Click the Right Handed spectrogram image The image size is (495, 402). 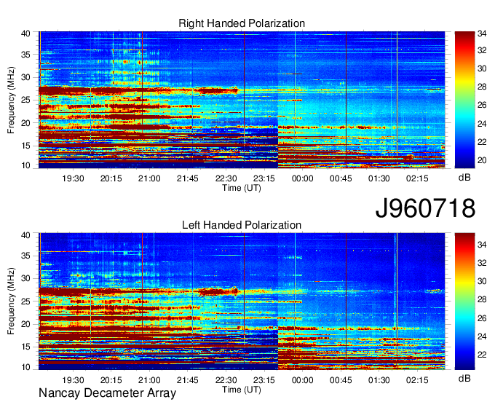click(242, 100)
